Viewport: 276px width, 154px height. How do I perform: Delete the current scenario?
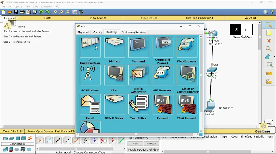point(151,143)
